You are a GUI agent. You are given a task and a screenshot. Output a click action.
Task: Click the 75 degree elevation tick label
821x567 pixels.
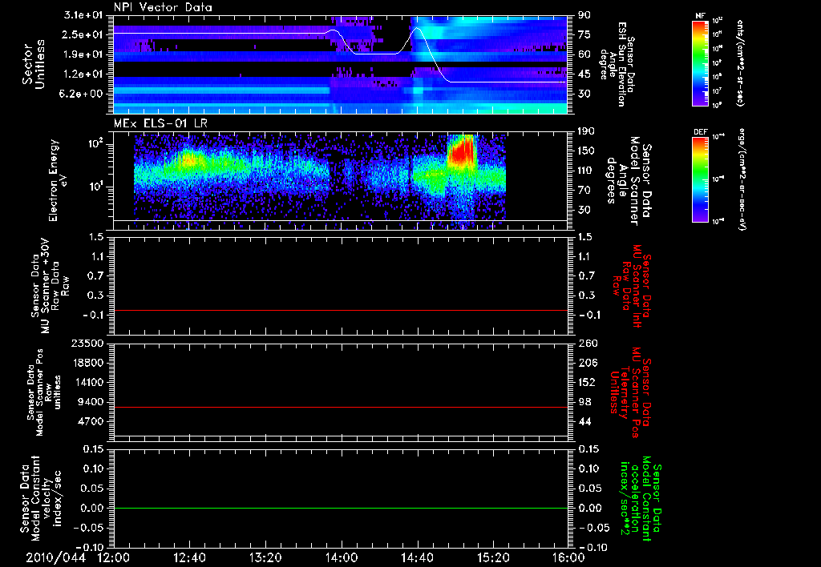click(x=584, y=34)
